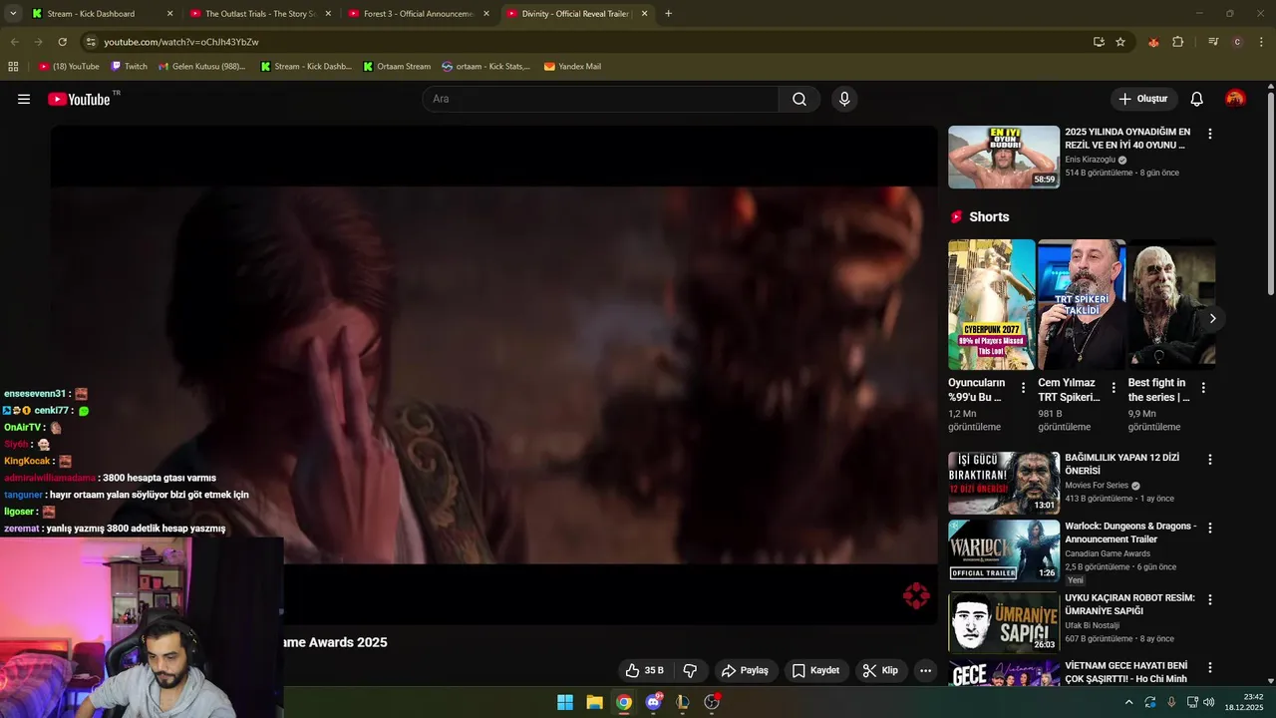Open options for 2025 Yılında Oynadığım video
Image resolution: width=1276 pixels, height=718 pixels.
pyautogui.click(x=1210, y=134)
